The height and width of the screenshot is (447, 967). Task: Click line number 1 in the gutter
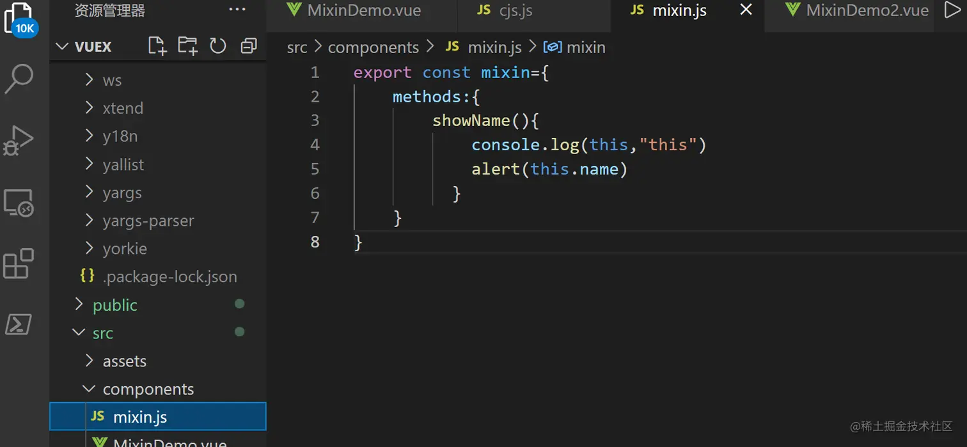(315, 72)
